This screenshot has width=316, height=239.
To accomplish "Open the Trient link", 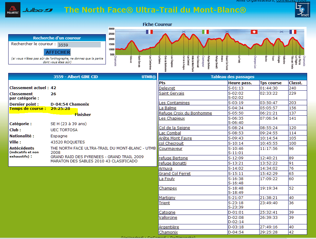I will pos(164,203).
